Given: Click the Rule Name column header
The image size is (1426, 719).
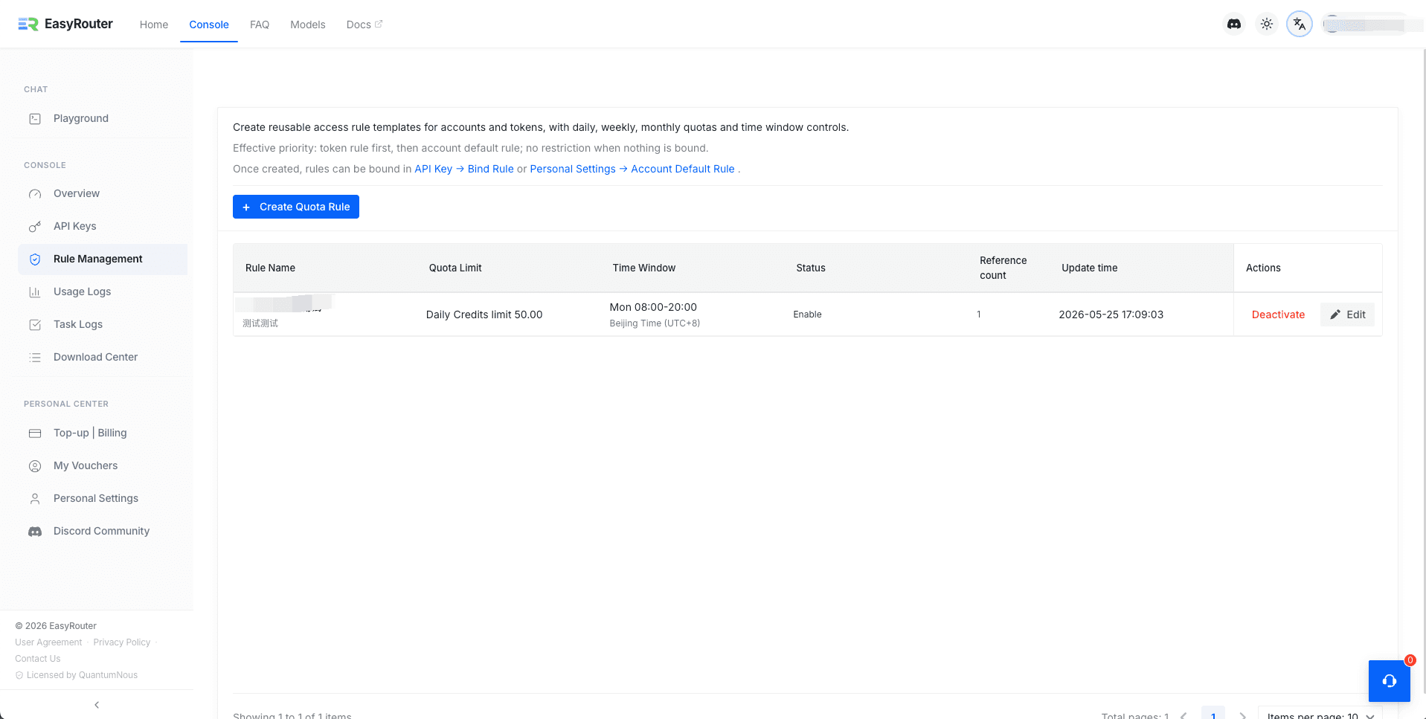Looking at the screenshot, I should (x=270, y=268).
